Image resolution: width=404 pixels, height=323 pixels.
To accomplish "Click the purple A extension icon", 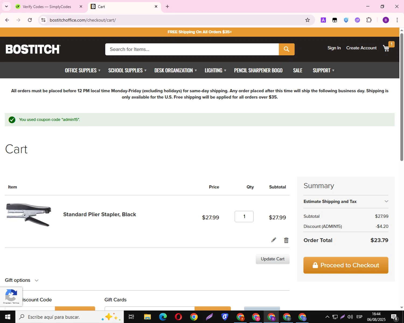I will (323, 20).
